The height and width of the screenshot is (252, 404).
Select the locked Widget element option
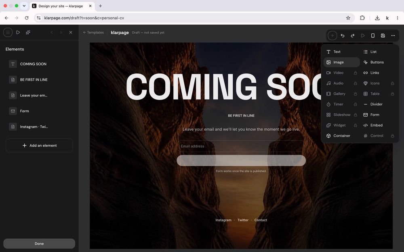tap(341, 125)
